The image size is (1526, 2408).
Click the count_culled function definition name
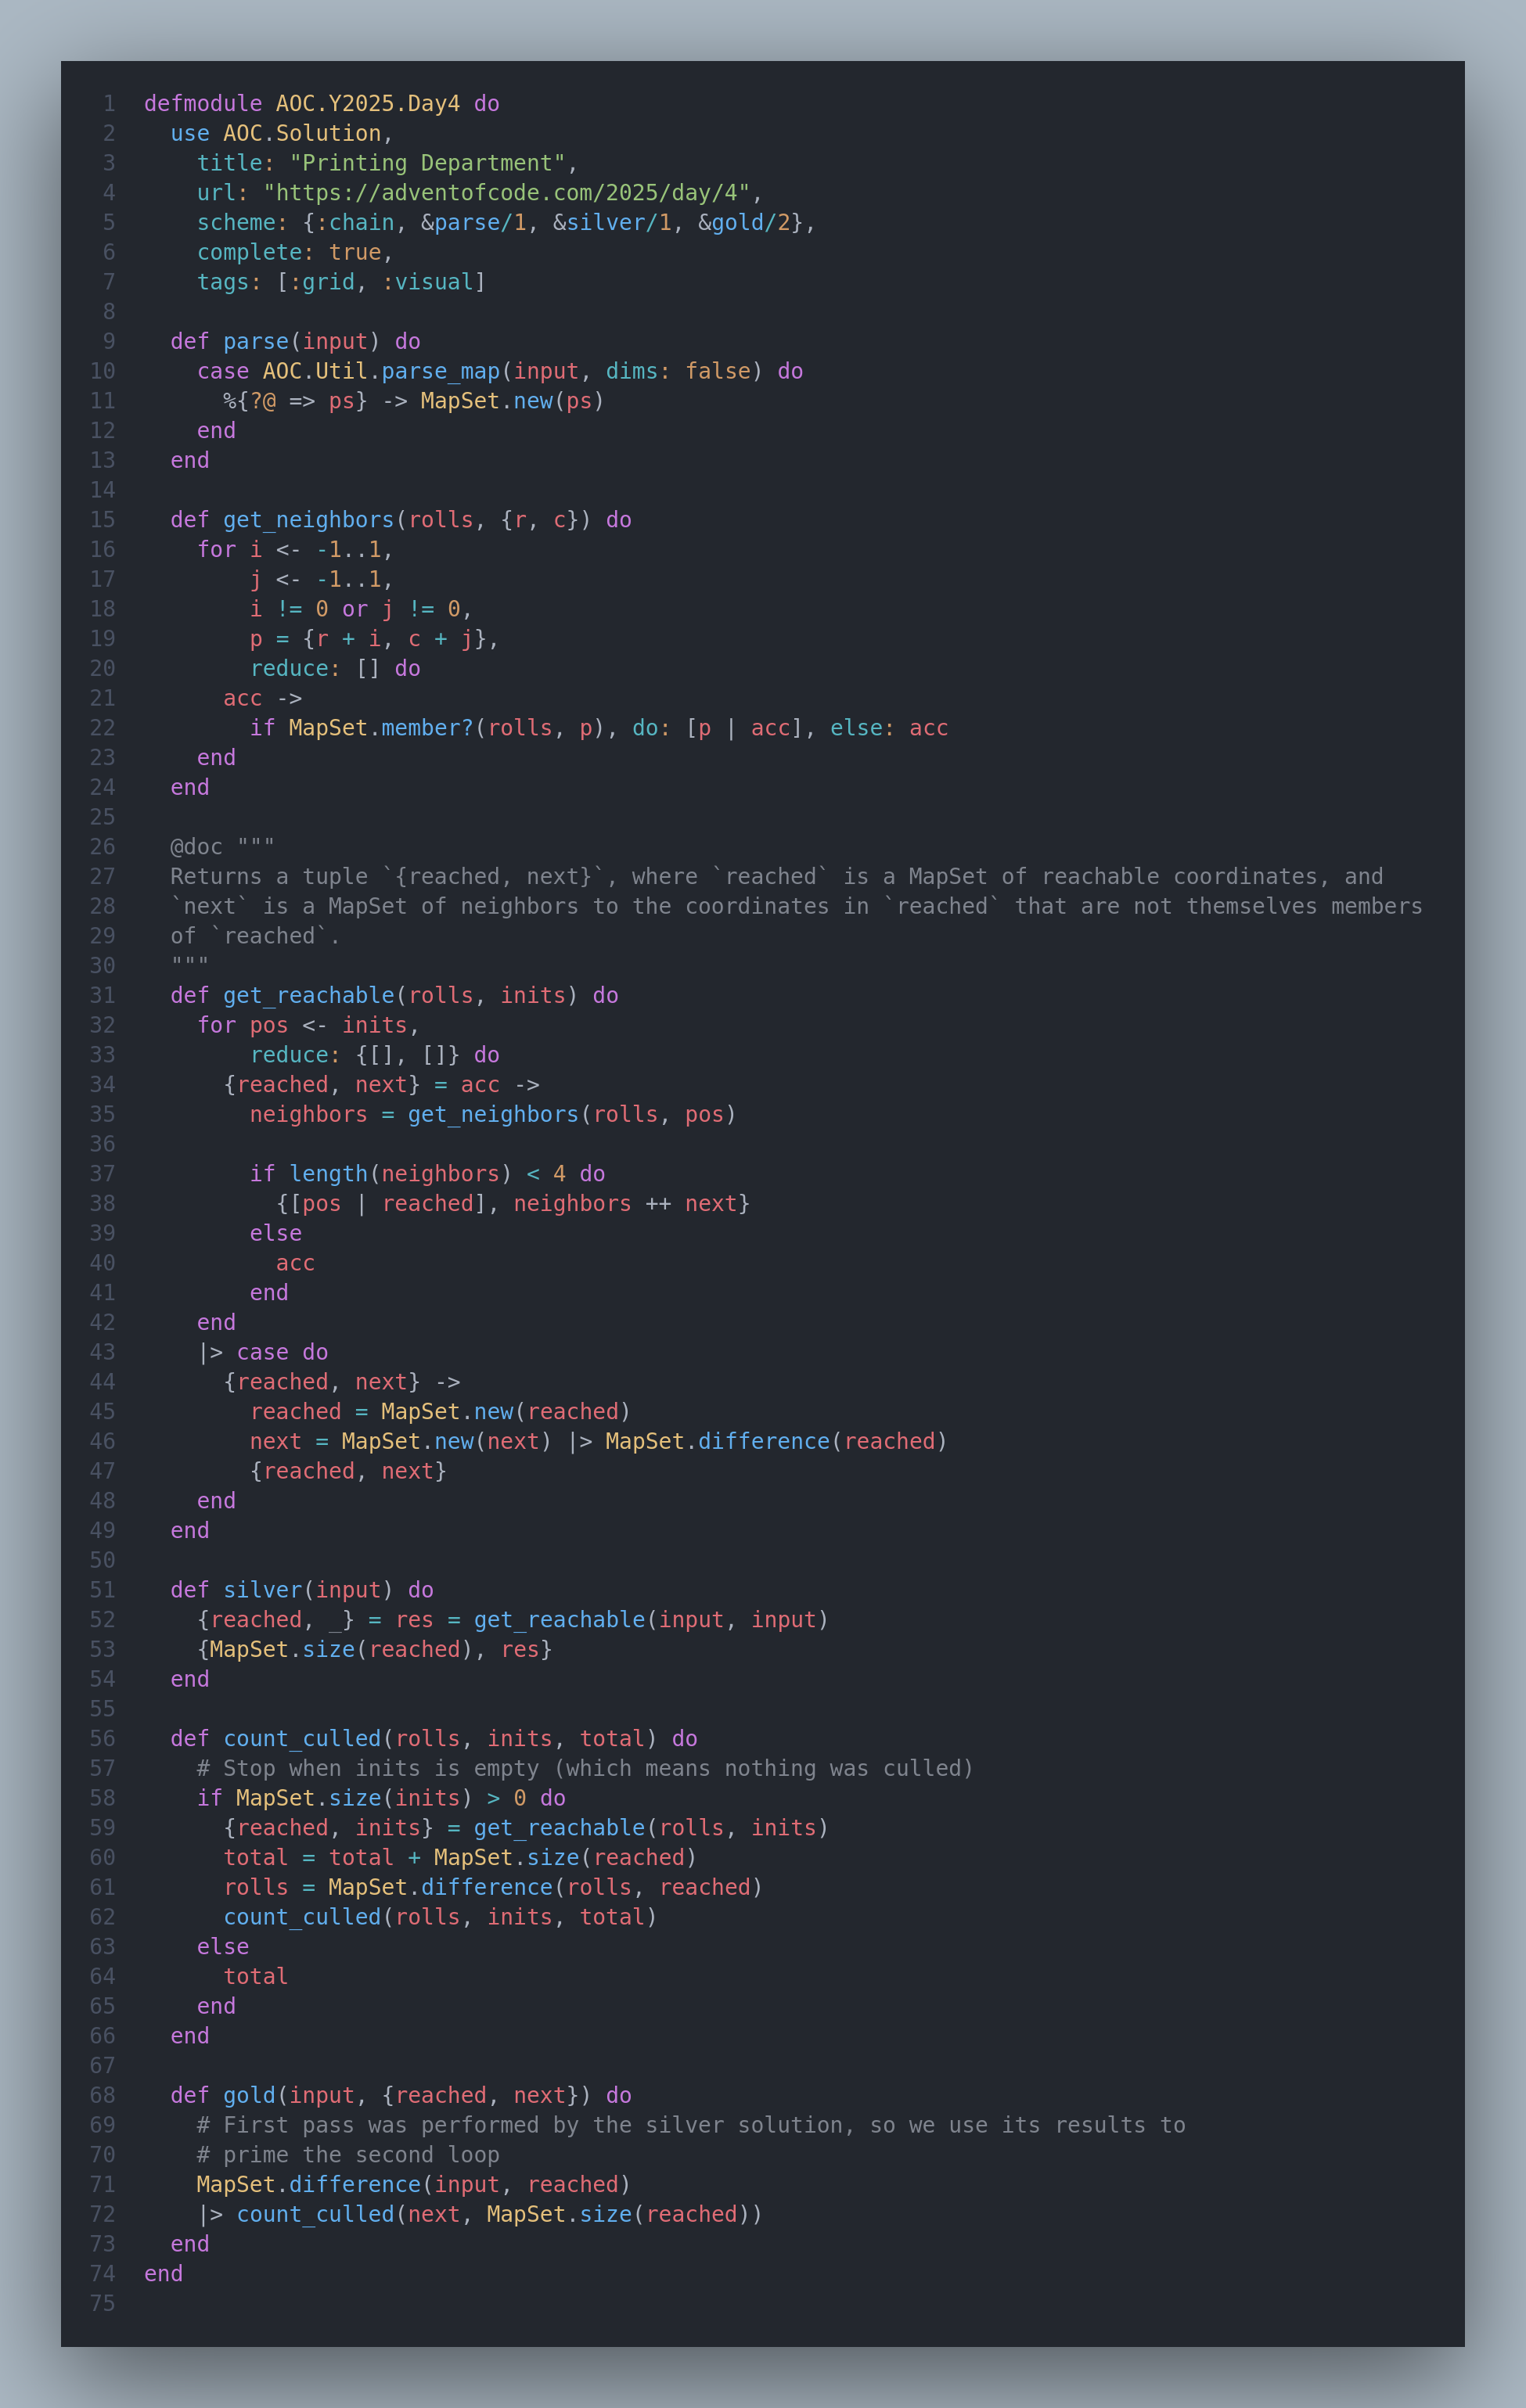point(302,1738)
